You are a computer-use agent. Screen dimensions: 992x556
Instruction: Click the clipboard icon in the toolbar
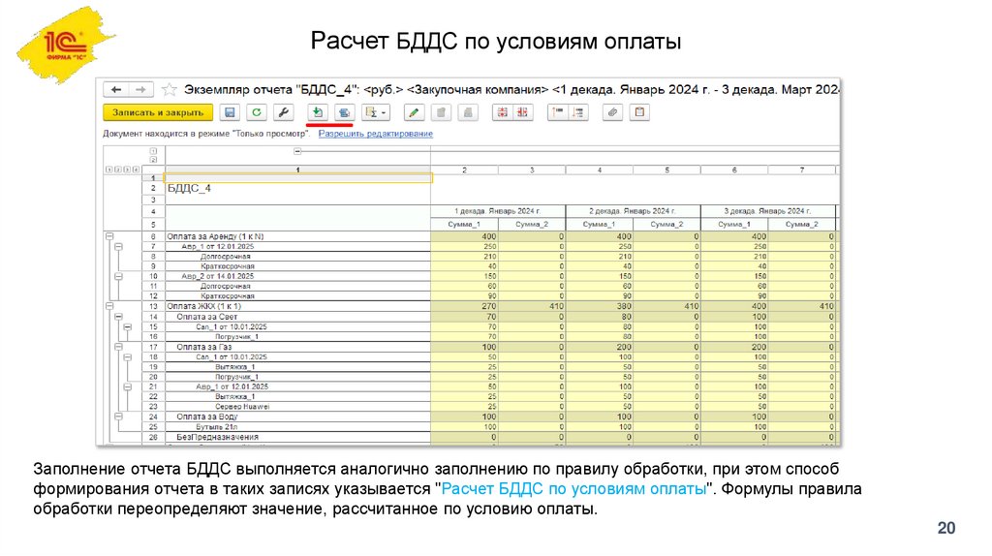pos(639,112)
